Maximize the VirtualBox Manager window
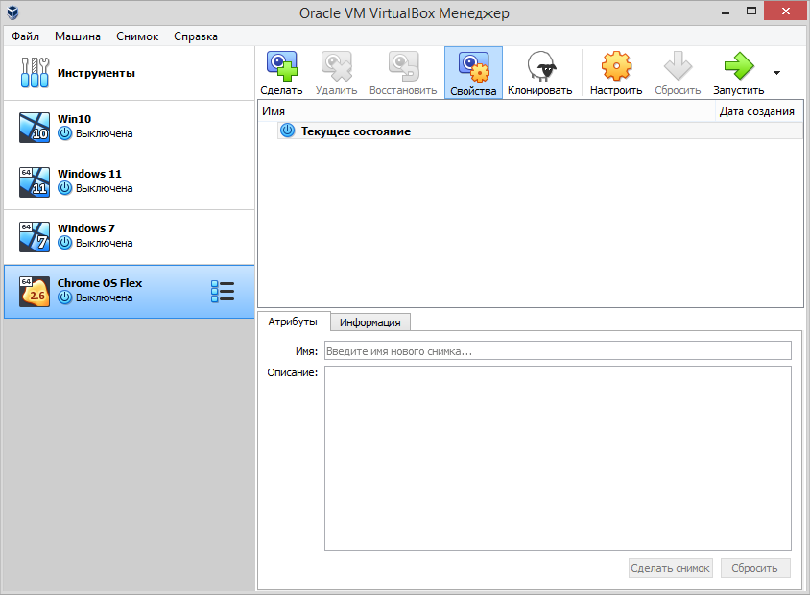Image resolution: width=810 pixels, height=595 pixels. click(751, 11)
